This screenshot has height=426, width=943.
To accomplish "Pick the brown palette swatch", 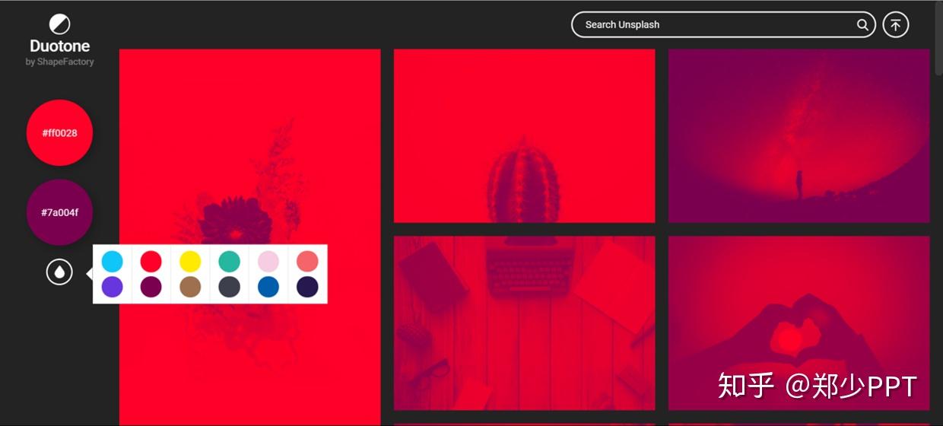I will click(x=190, y=287).
